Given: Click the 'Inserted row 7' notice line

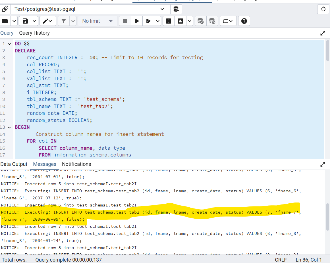Looking at the screenshot, I should pyautogui.click(x=69, y=226).
